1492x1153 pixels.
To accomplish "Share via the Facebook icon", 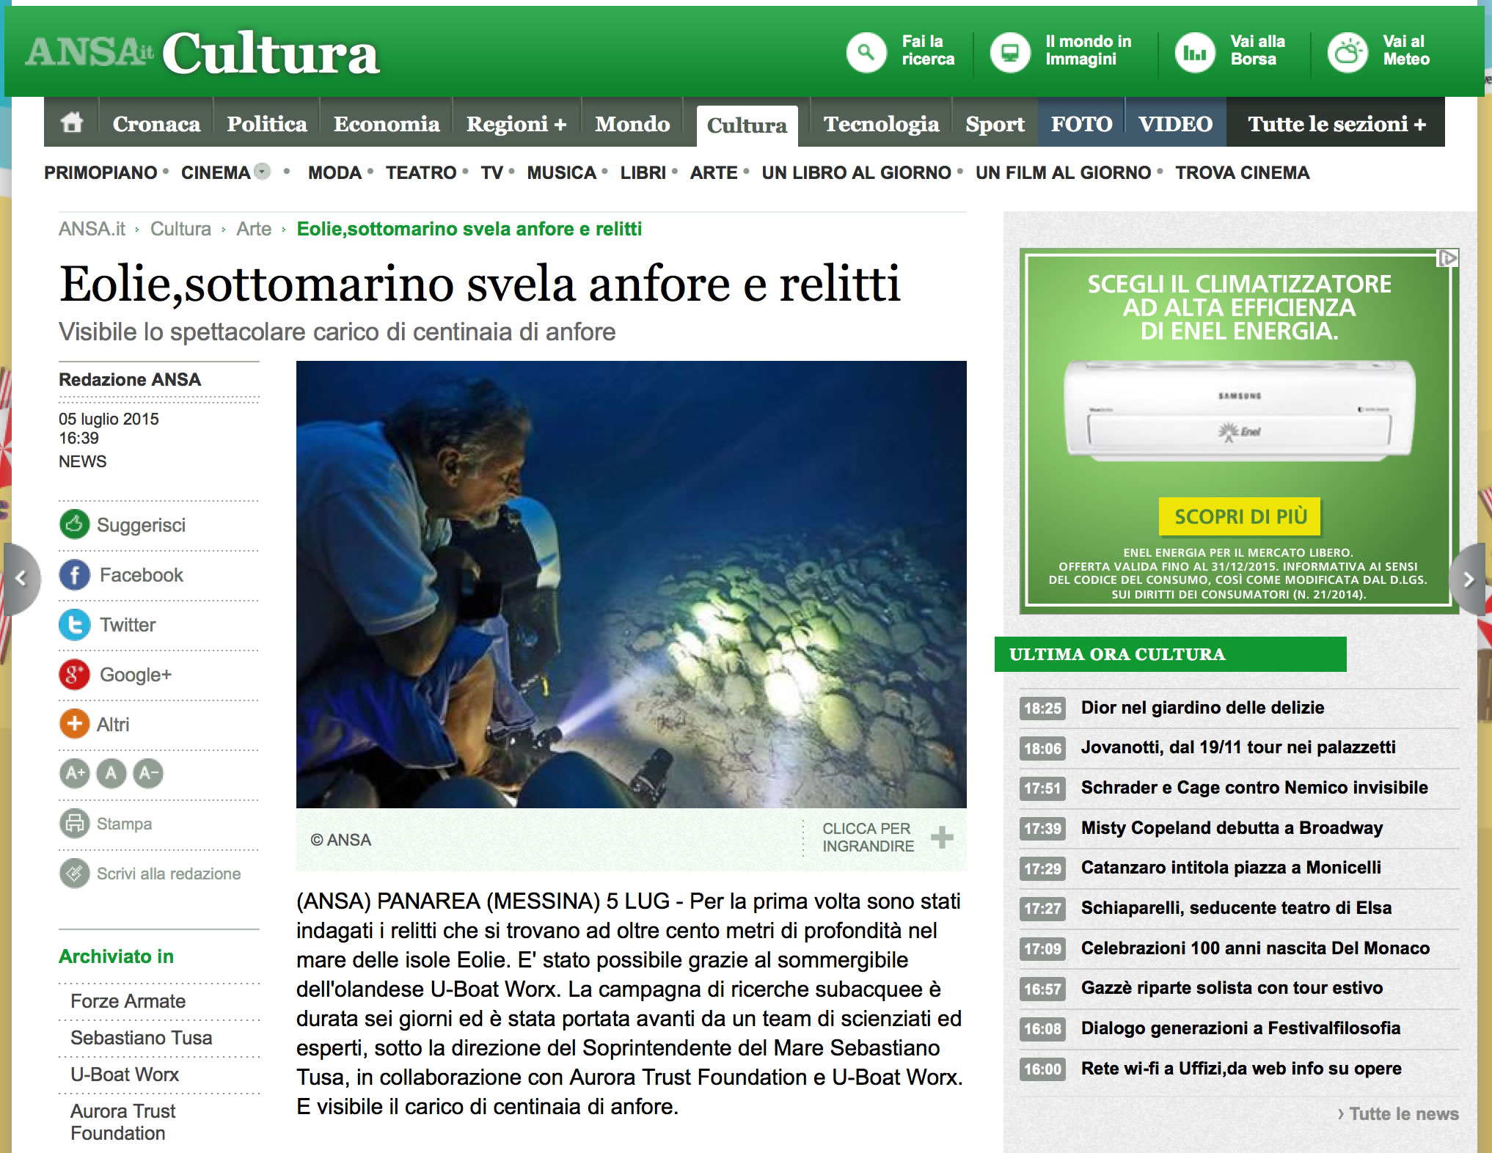I will [x=74, y=574].
